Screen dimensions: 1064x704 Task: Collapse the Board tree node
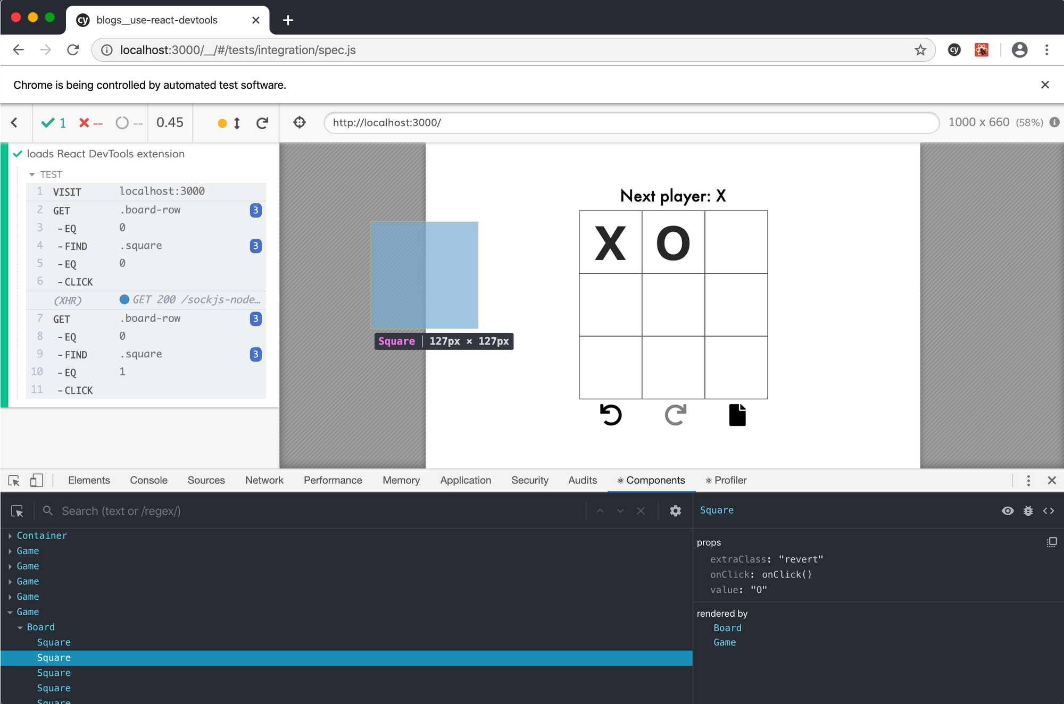[20, 627]
